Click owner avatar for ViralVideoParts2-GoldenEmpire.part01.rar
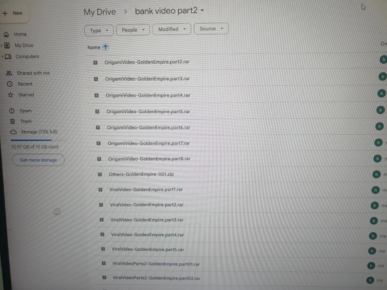387x290 pixels. [x=371, y=266]
